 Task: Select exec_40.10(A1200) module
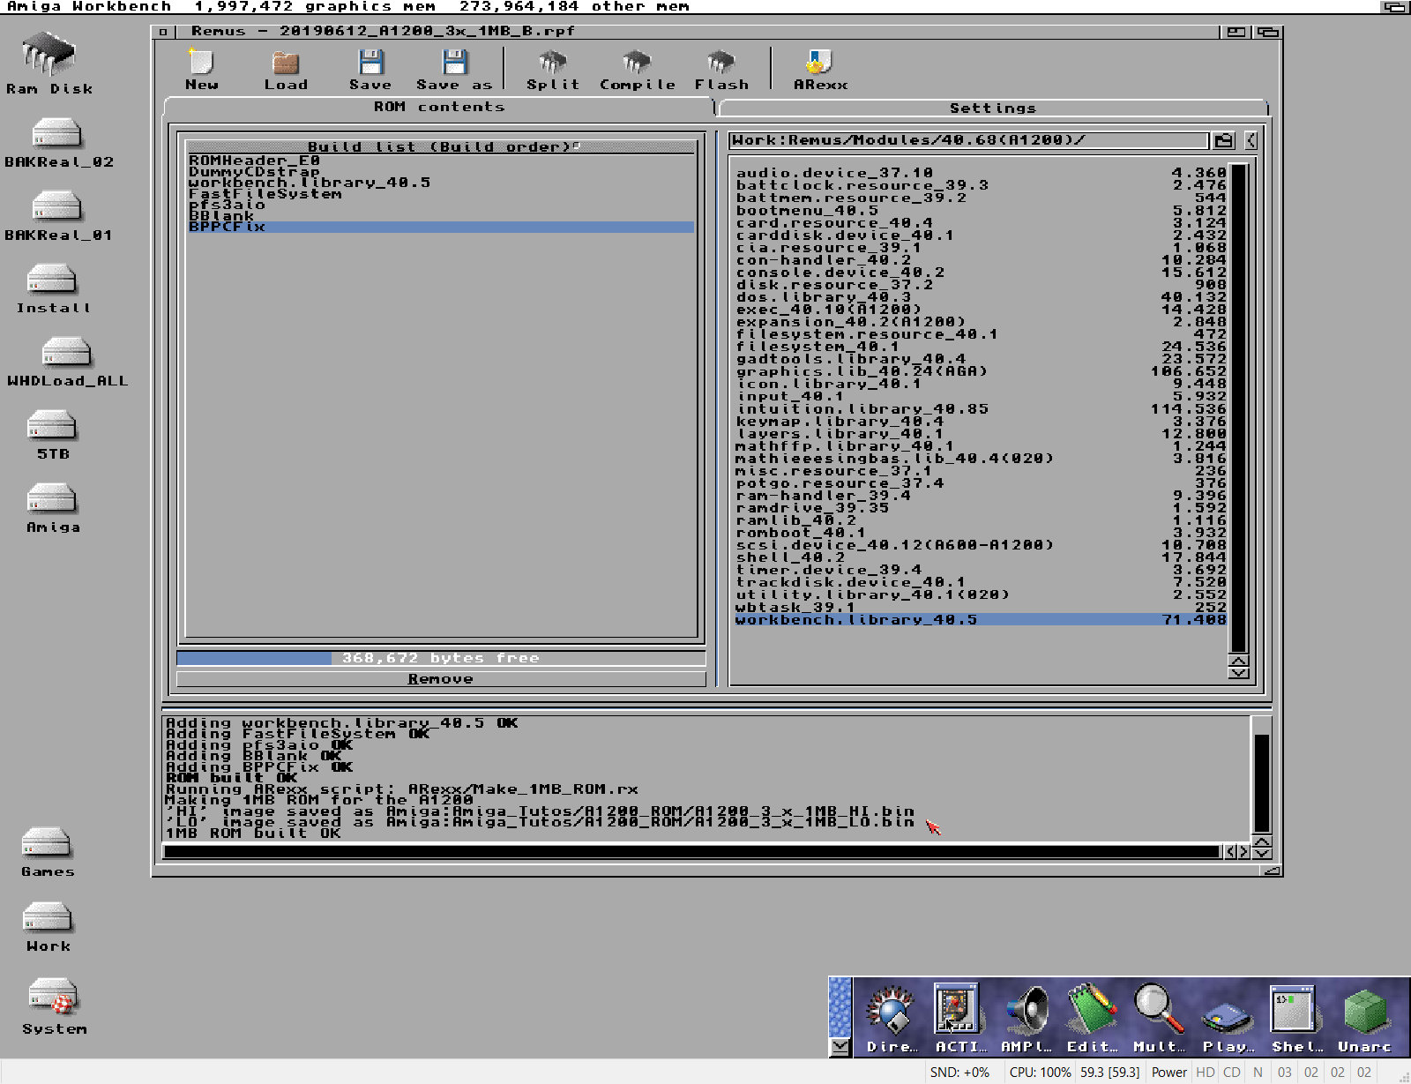[x=981, y=310]
